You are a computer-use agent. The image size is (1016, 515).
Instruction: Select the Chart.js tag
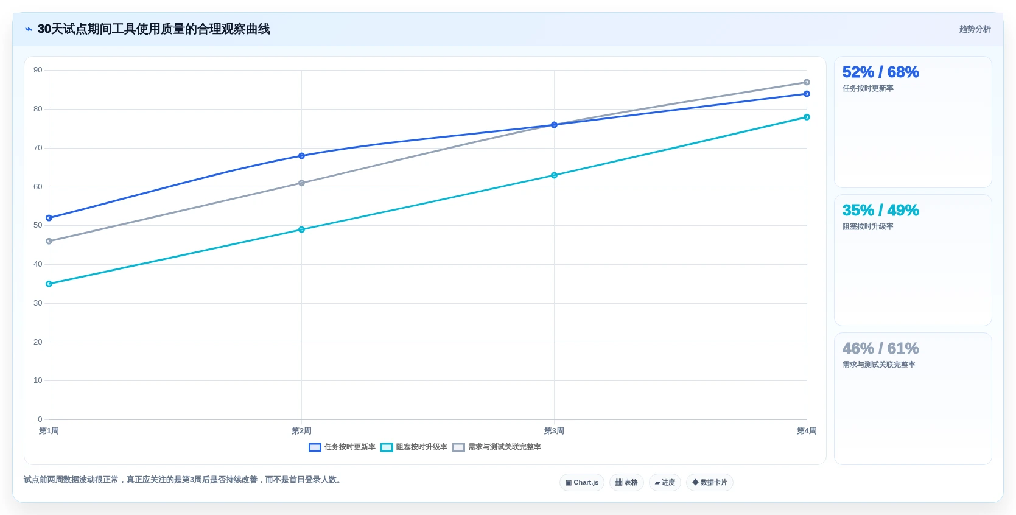pyautogui.click(x=582, y=483)
